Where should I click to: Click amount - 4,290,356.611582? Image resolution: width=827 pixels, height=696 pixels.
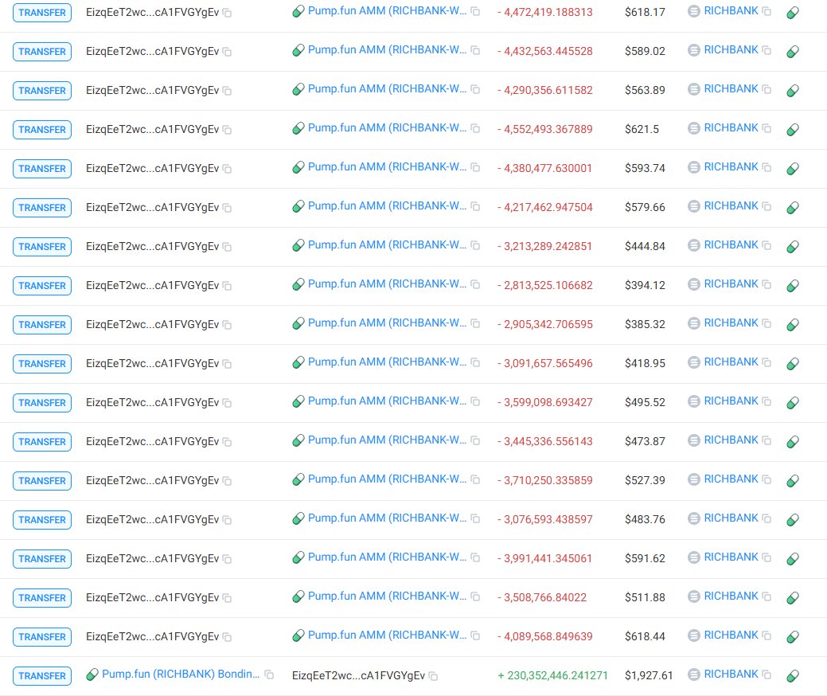tap(544, 90)
